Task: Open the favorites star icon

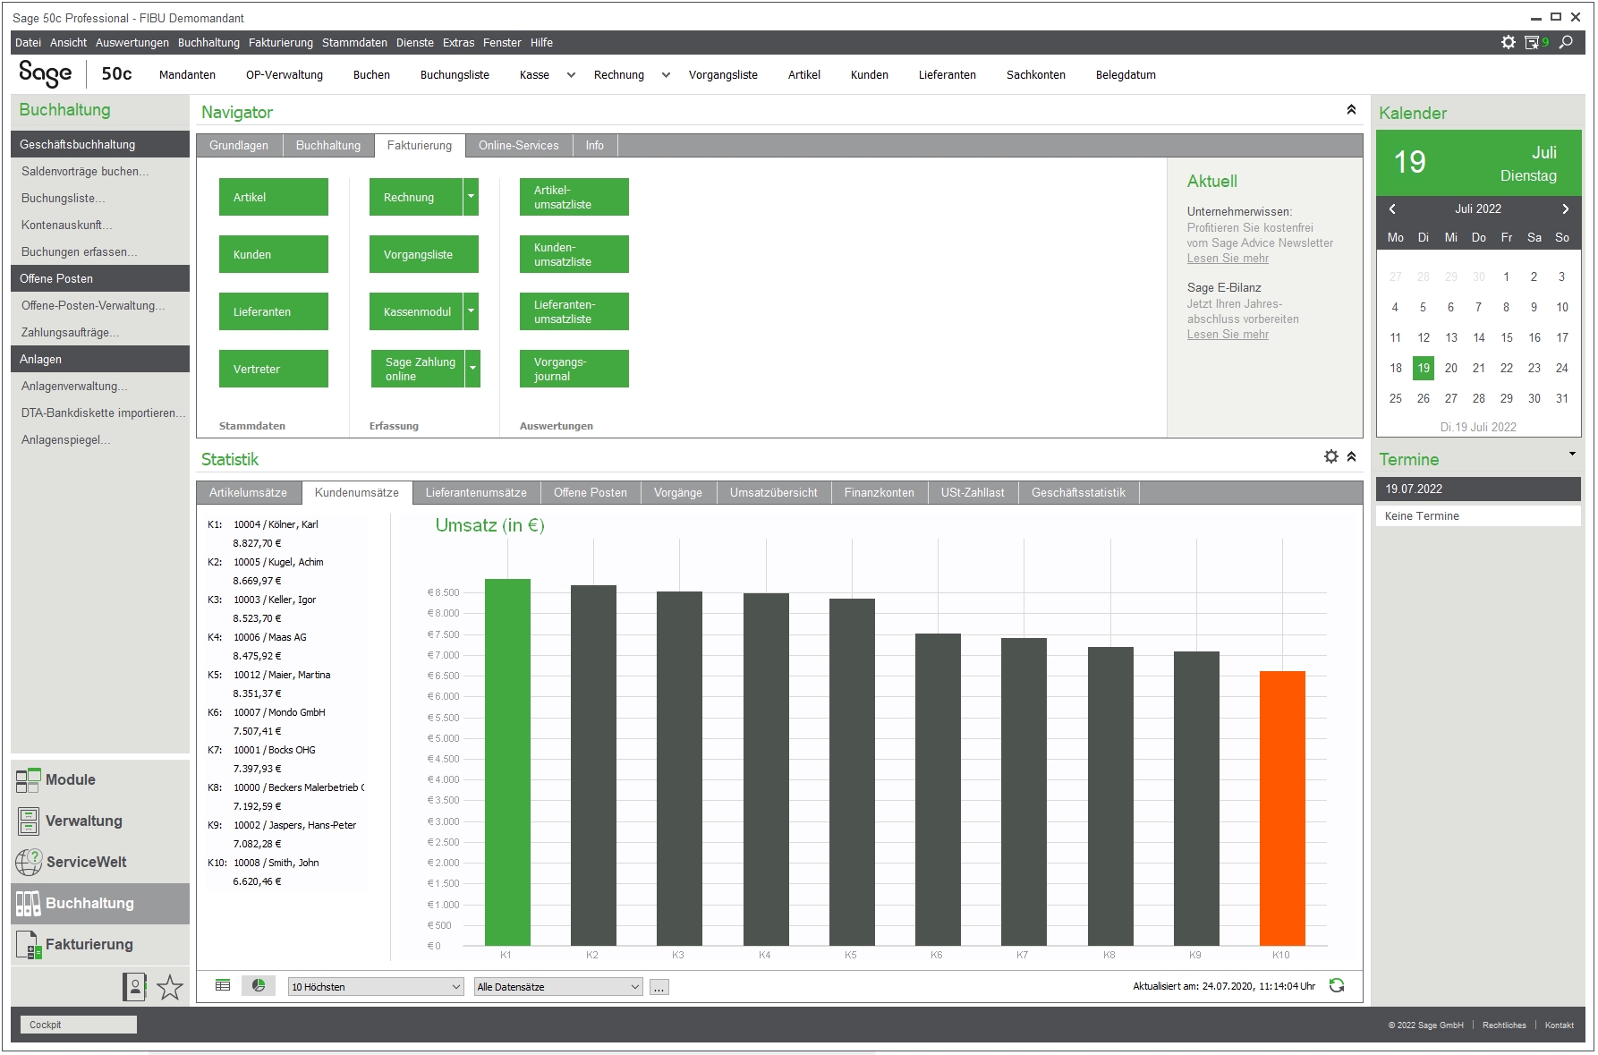Action: tap(170, 987)
